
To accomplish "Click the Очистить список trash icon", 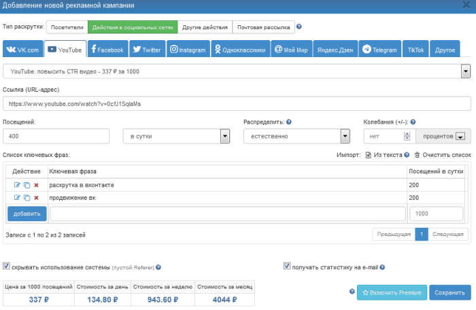I will point(418,155).
